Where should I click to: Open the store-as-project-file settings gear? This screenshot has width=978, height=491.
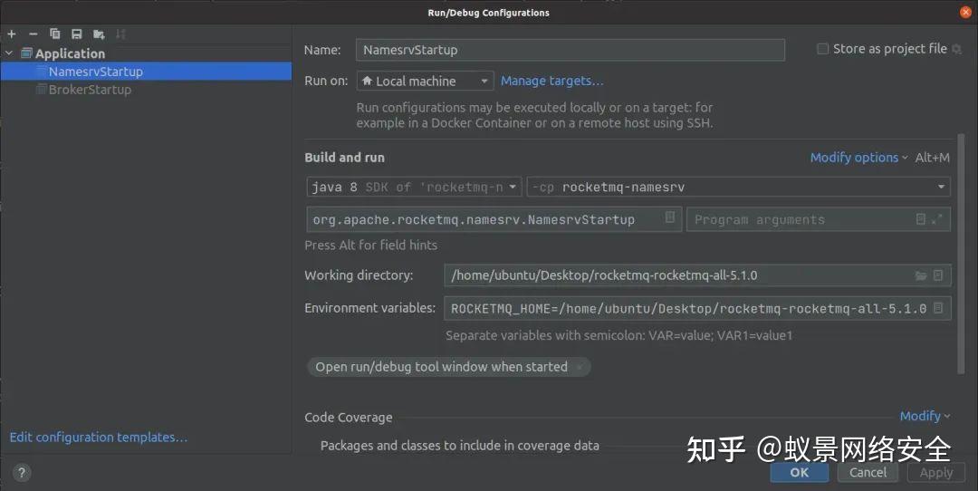point(956,49)
